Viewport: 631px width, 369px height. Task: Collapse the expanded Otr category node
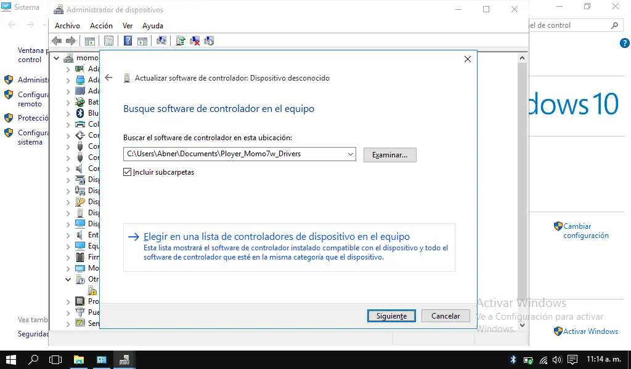[68, 279]
